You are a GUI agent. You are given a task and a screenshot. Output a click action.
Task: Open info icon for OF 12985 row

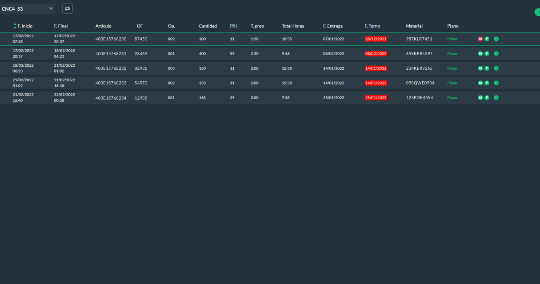point(496,98)
